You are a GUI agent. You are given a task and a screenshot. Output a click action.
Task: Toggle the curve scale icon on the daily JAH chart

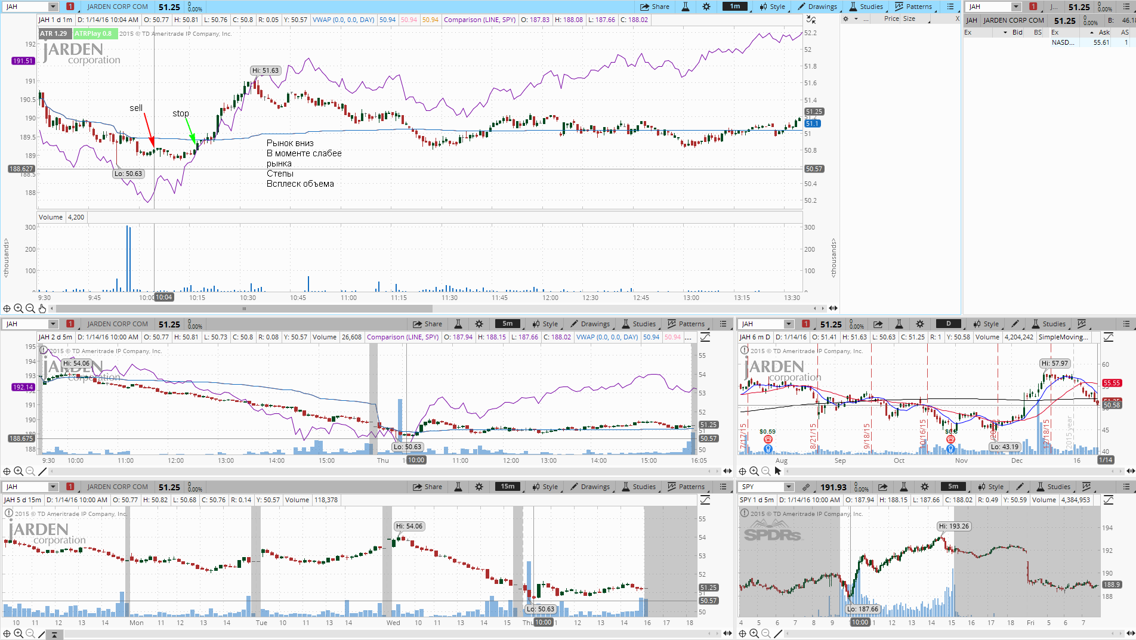(1109, 337)
